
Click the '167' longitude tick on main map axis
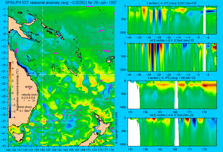tap(77, 150)
